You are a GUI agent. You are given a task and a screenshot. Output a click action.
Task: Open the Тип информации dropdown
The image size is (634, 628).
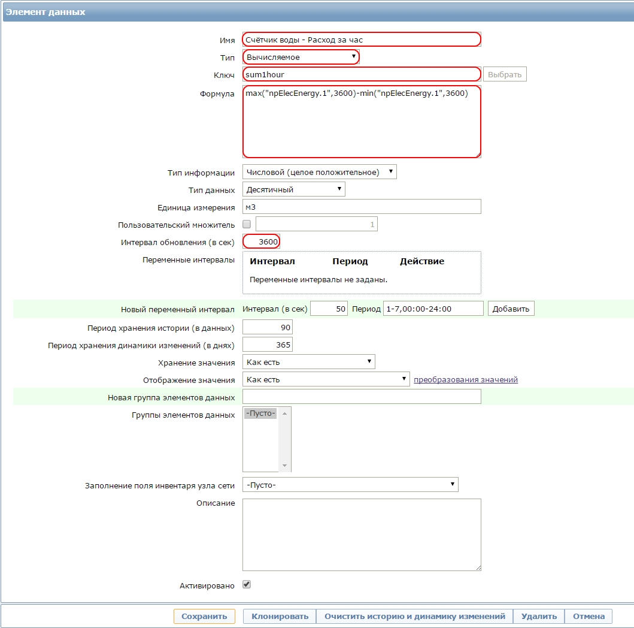(320, 172)
